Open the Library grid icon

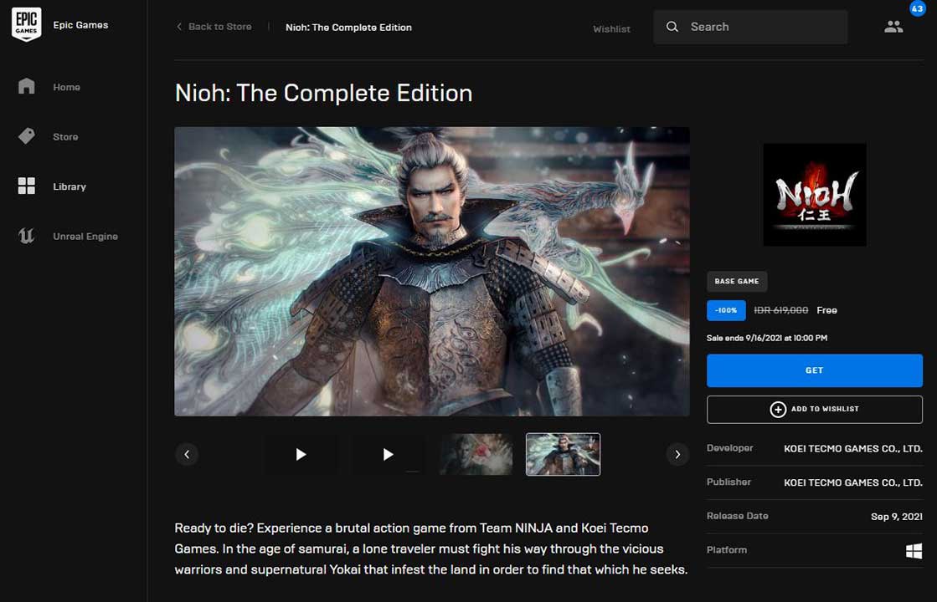(x=26, y=186)
